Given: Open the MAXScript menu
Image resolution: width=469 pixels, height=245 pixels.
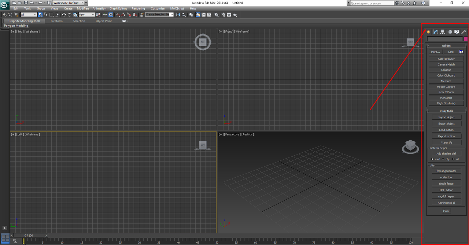Looking at the screenshot, I should (177, 8).
